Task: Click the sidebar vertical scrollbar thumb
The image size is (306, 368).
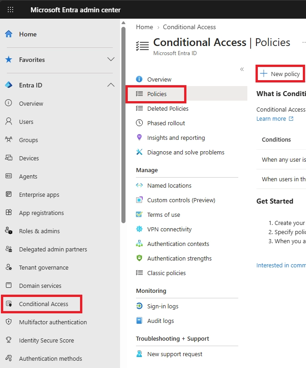Action: point(124,125)
